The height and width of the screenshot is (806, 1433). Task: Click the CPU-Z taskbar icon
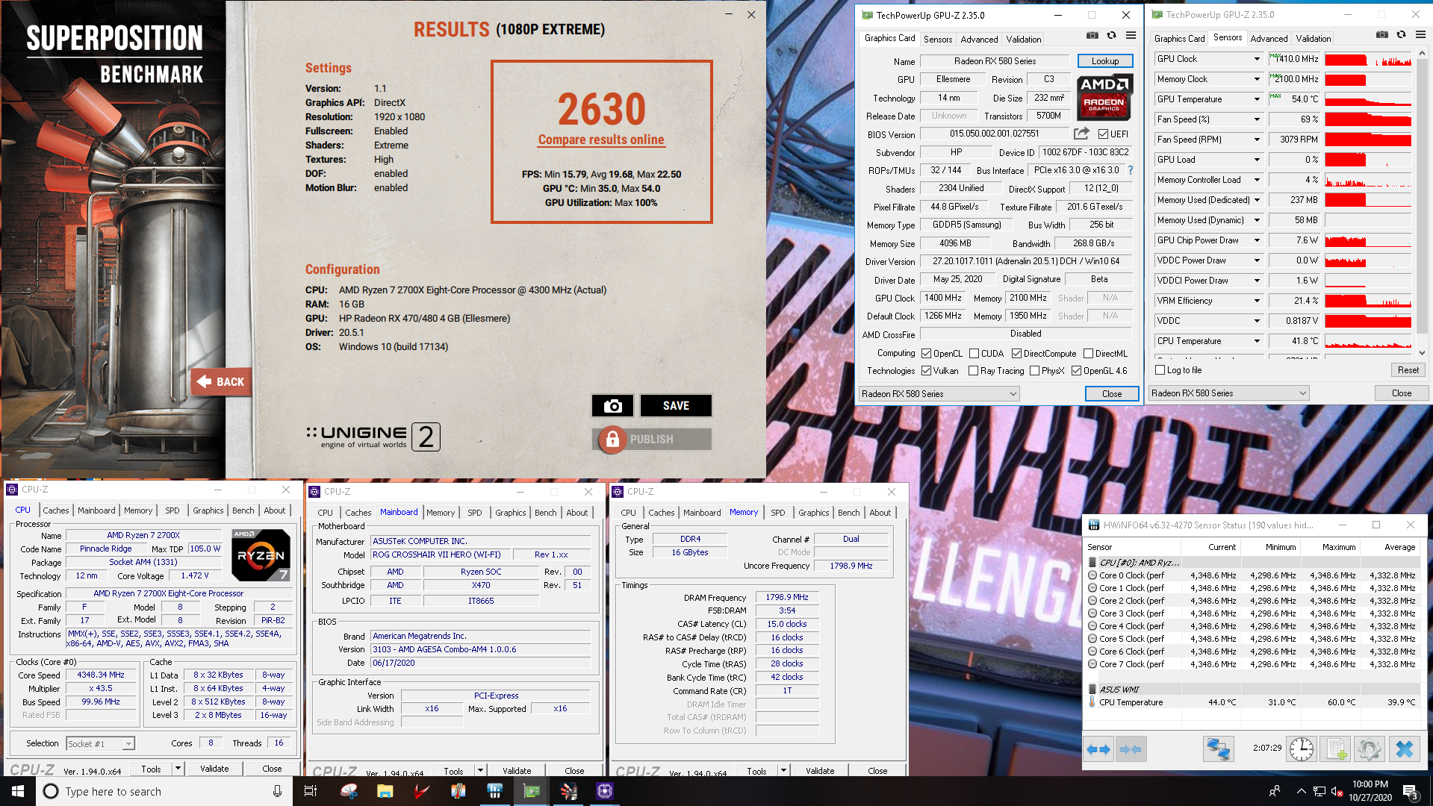tap(605, 791)
